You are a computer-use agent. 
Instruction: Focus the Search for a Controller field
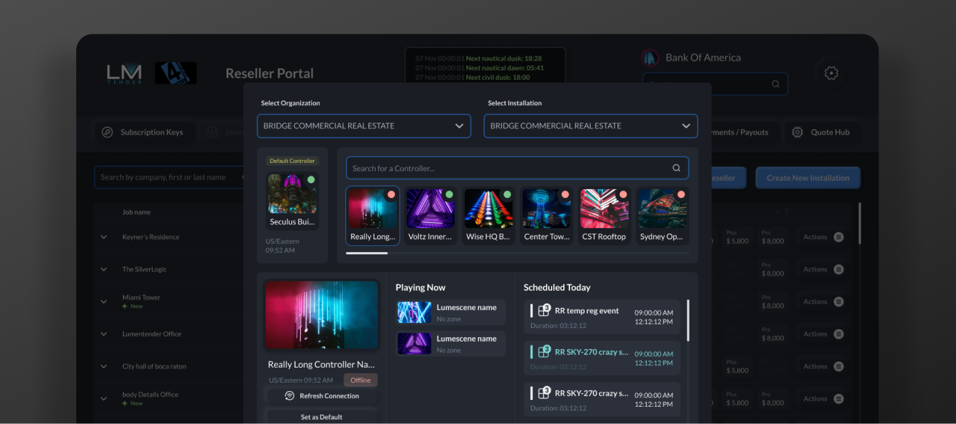(517, 168)
